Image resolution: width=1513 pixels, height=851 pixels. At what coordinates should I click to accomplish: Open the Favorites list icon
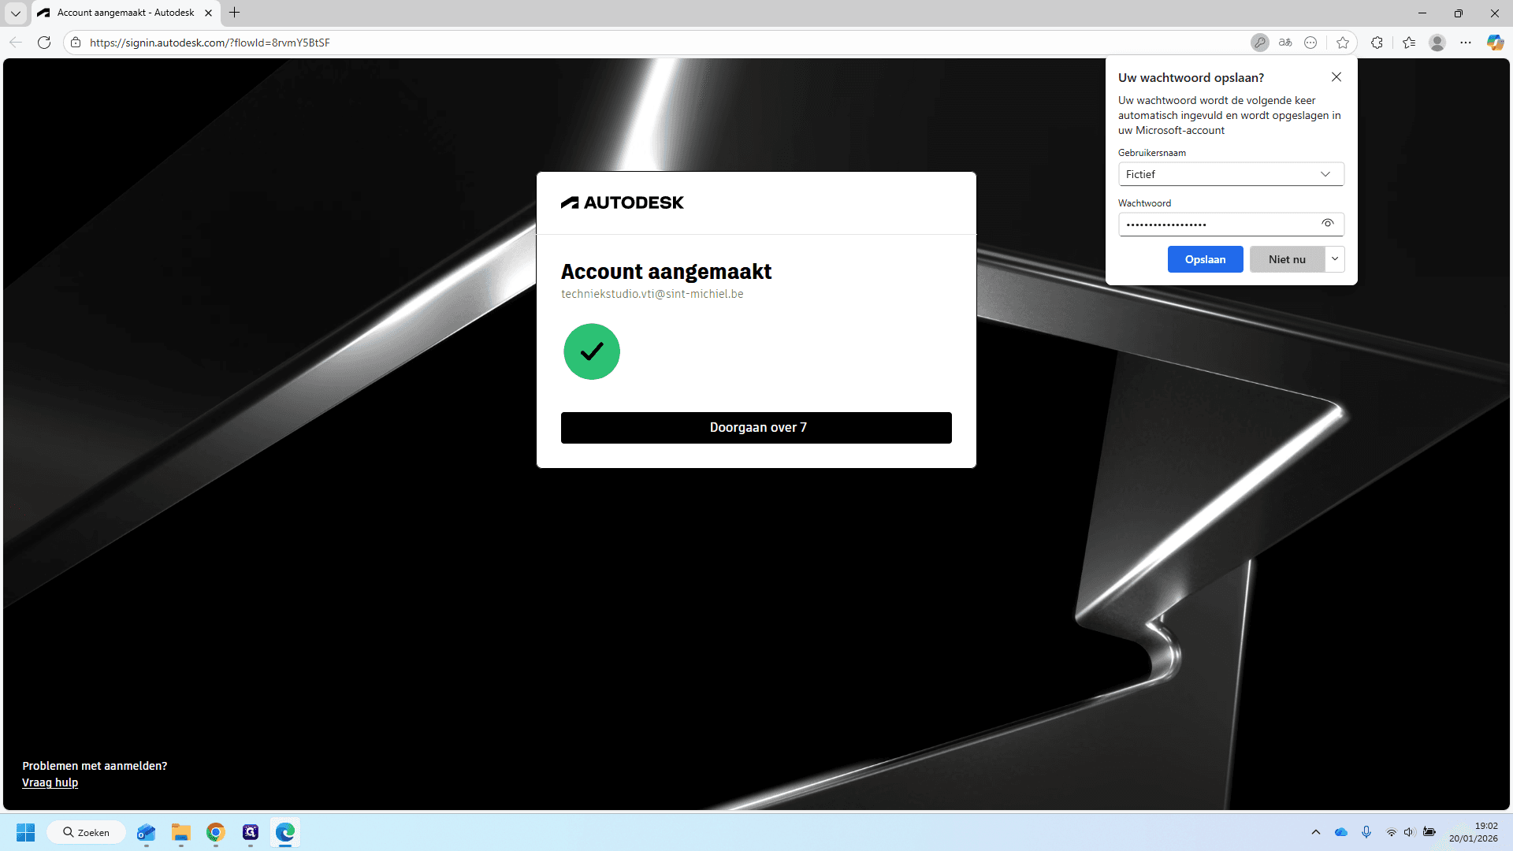[1409, 43]
